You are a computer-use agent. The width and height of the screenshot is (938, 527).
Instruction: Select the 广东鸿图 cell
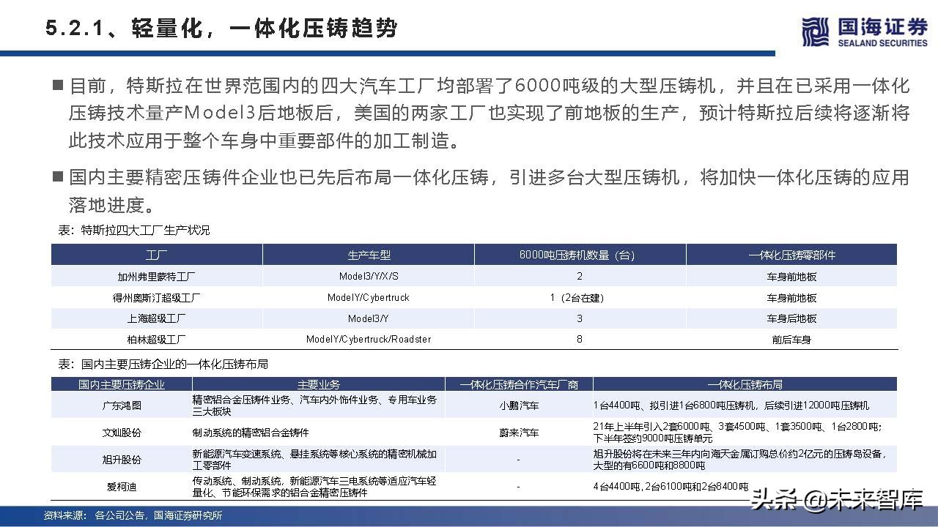coord(122,405)
